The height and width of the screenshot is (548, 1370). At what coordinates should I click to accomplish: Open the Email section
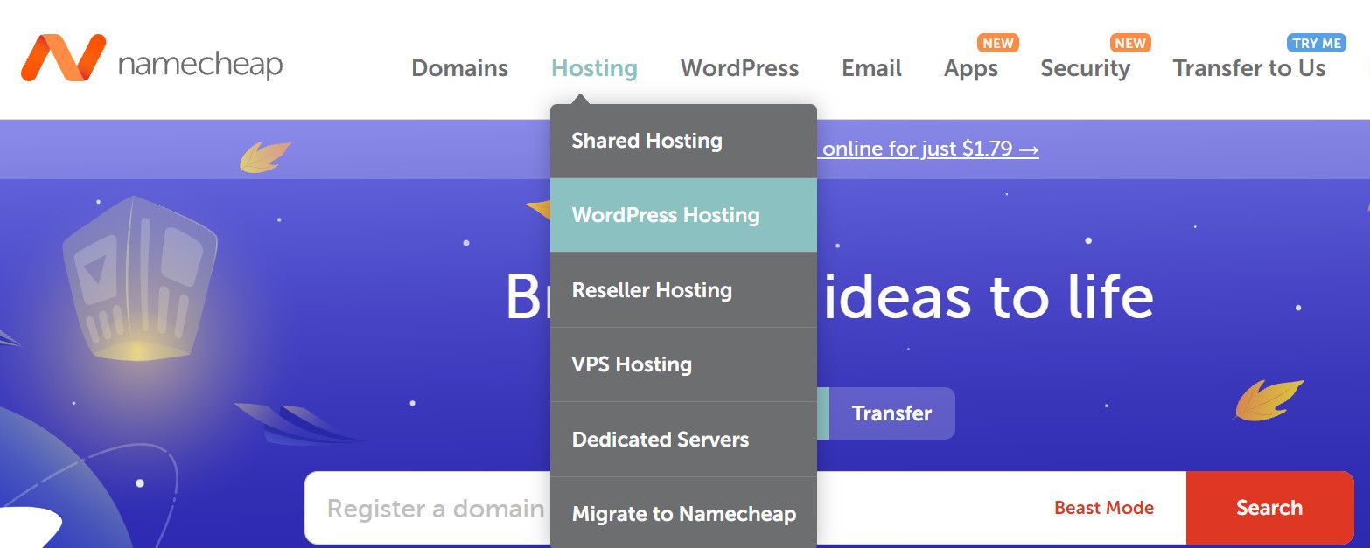pyautogui.click(x=870, y=67)
